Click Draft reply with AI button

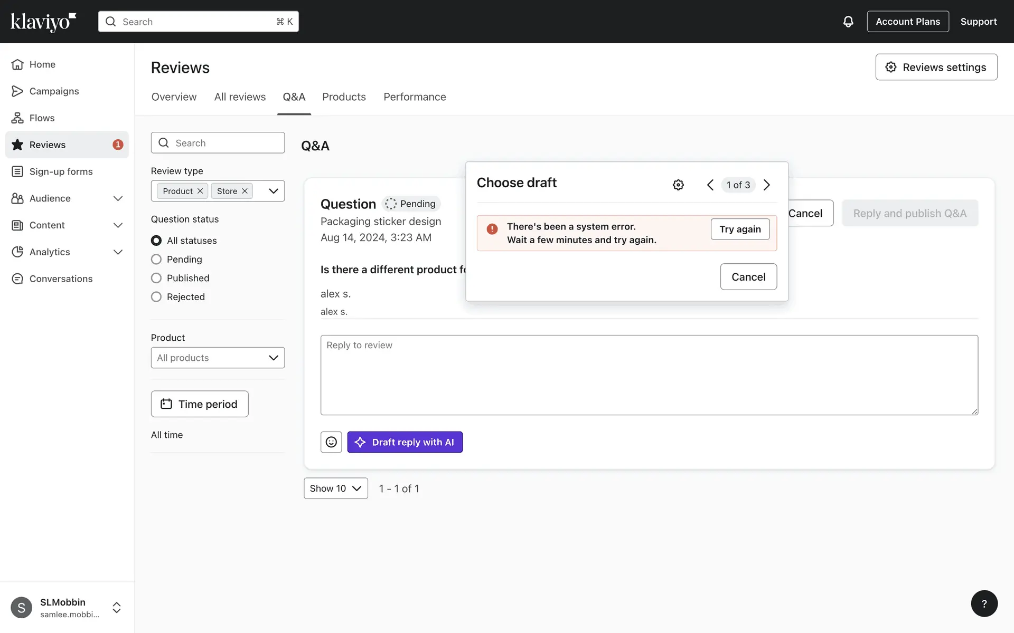pos(405,442)
